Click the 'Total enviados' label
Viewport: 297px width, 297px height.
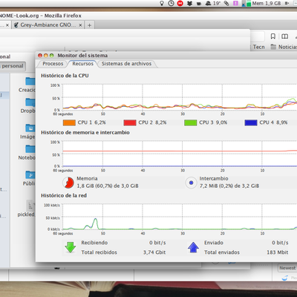[222, 252]
